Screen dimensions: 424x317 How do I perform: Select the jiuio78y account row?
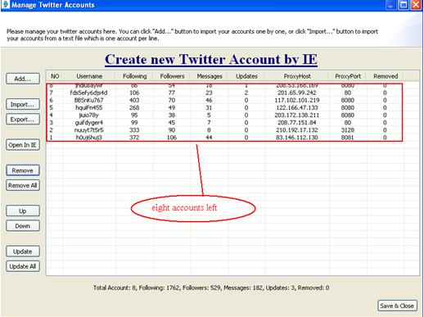point(224,115)
